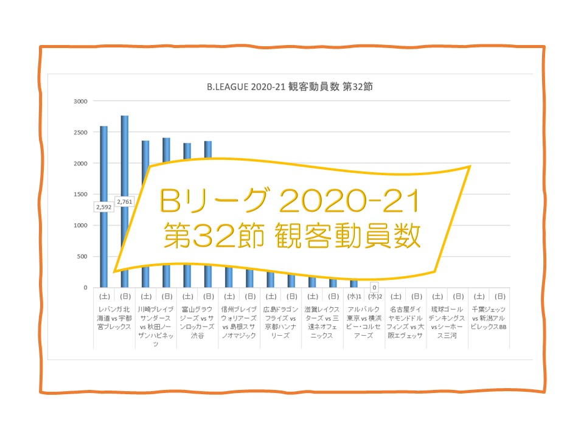Click the 富山グラウジーズ (土) bar
The height and width of the screenshot is (438, 584).
tap(187, 151)
